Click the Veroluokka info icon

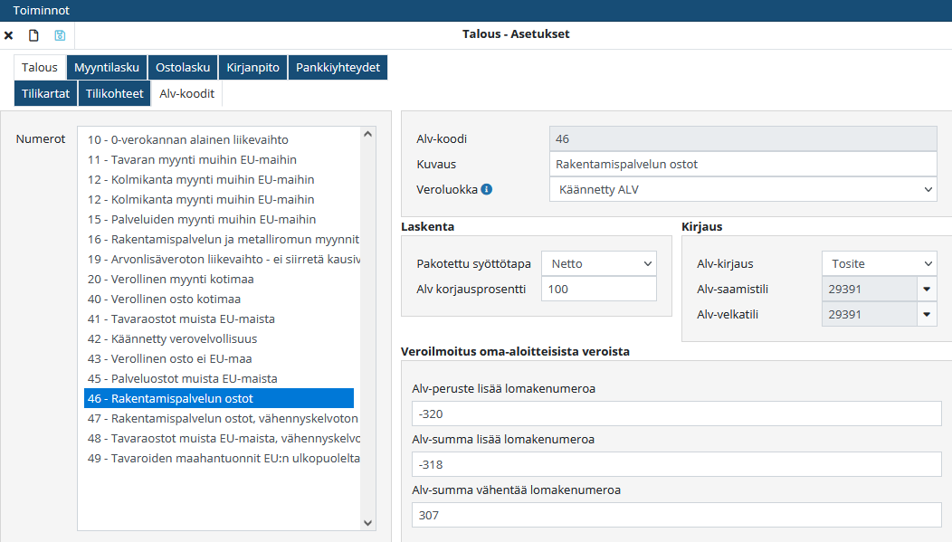pos(487,190)
